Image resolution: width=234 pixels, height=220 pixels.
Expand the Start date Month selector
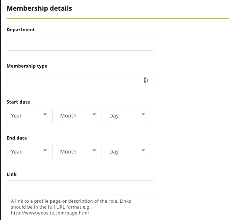[x=79, y=115]
